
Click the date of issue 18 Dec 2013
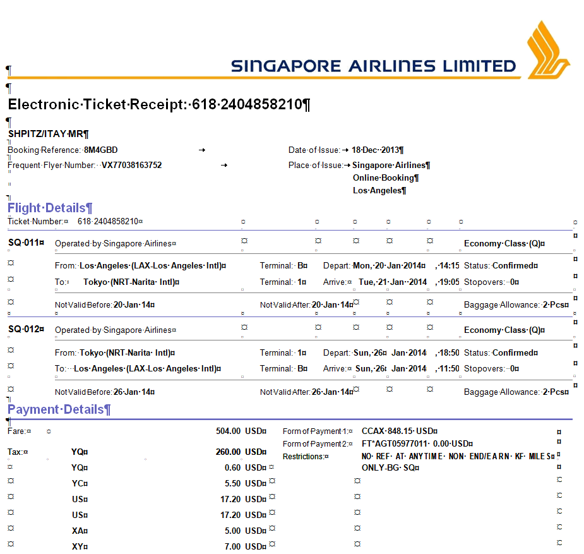376,150
